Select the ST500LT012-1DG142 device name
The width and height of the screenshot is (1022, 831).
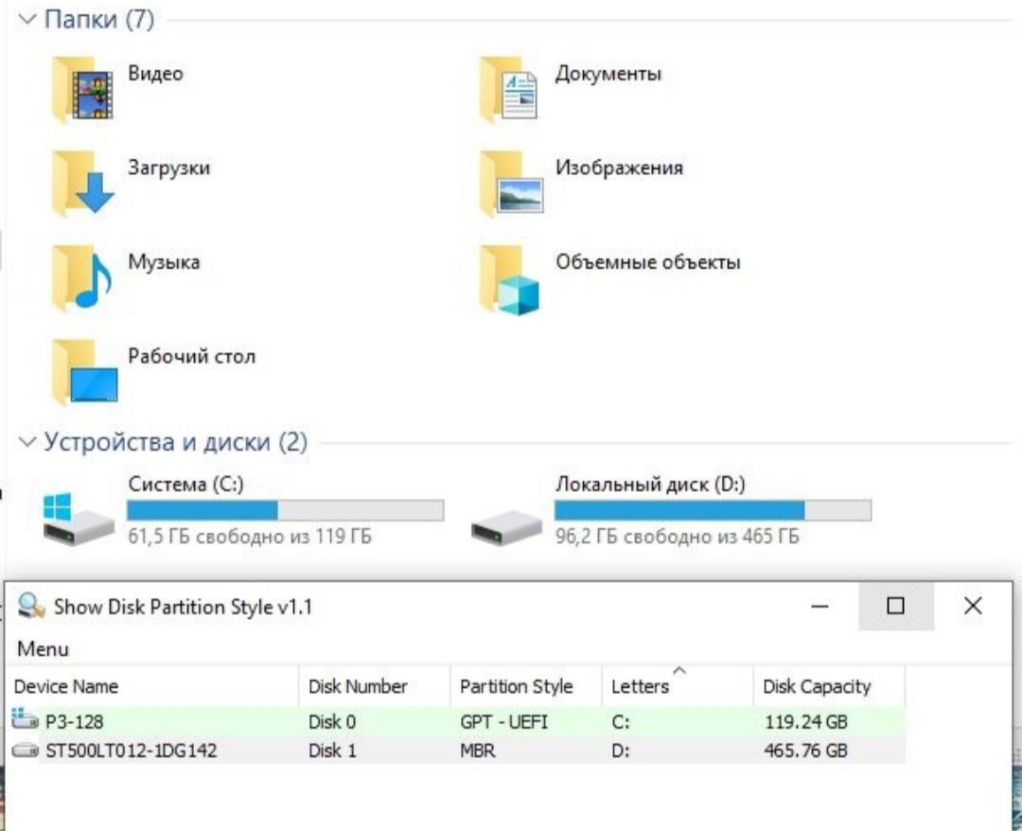(x=131, y=751)
